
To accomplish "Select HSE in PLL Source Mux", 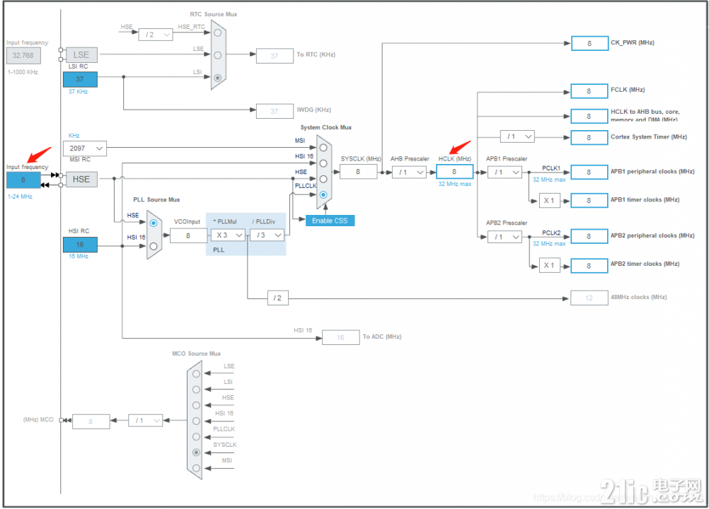I will pos(154,223).
